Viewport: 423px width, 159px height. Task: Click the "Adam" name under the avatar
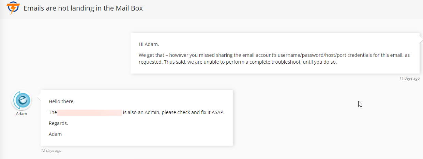21,114
